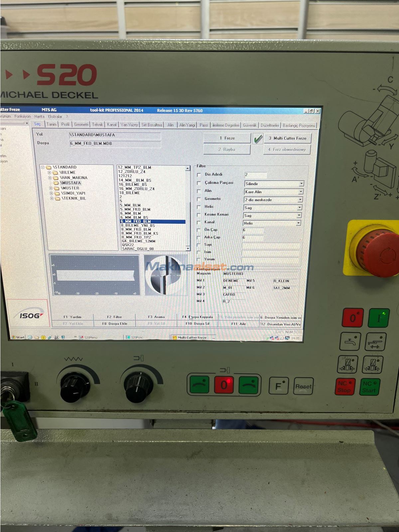
Task: Open the Kesme Kenari dropdown
Action: (x=299, y=215)
